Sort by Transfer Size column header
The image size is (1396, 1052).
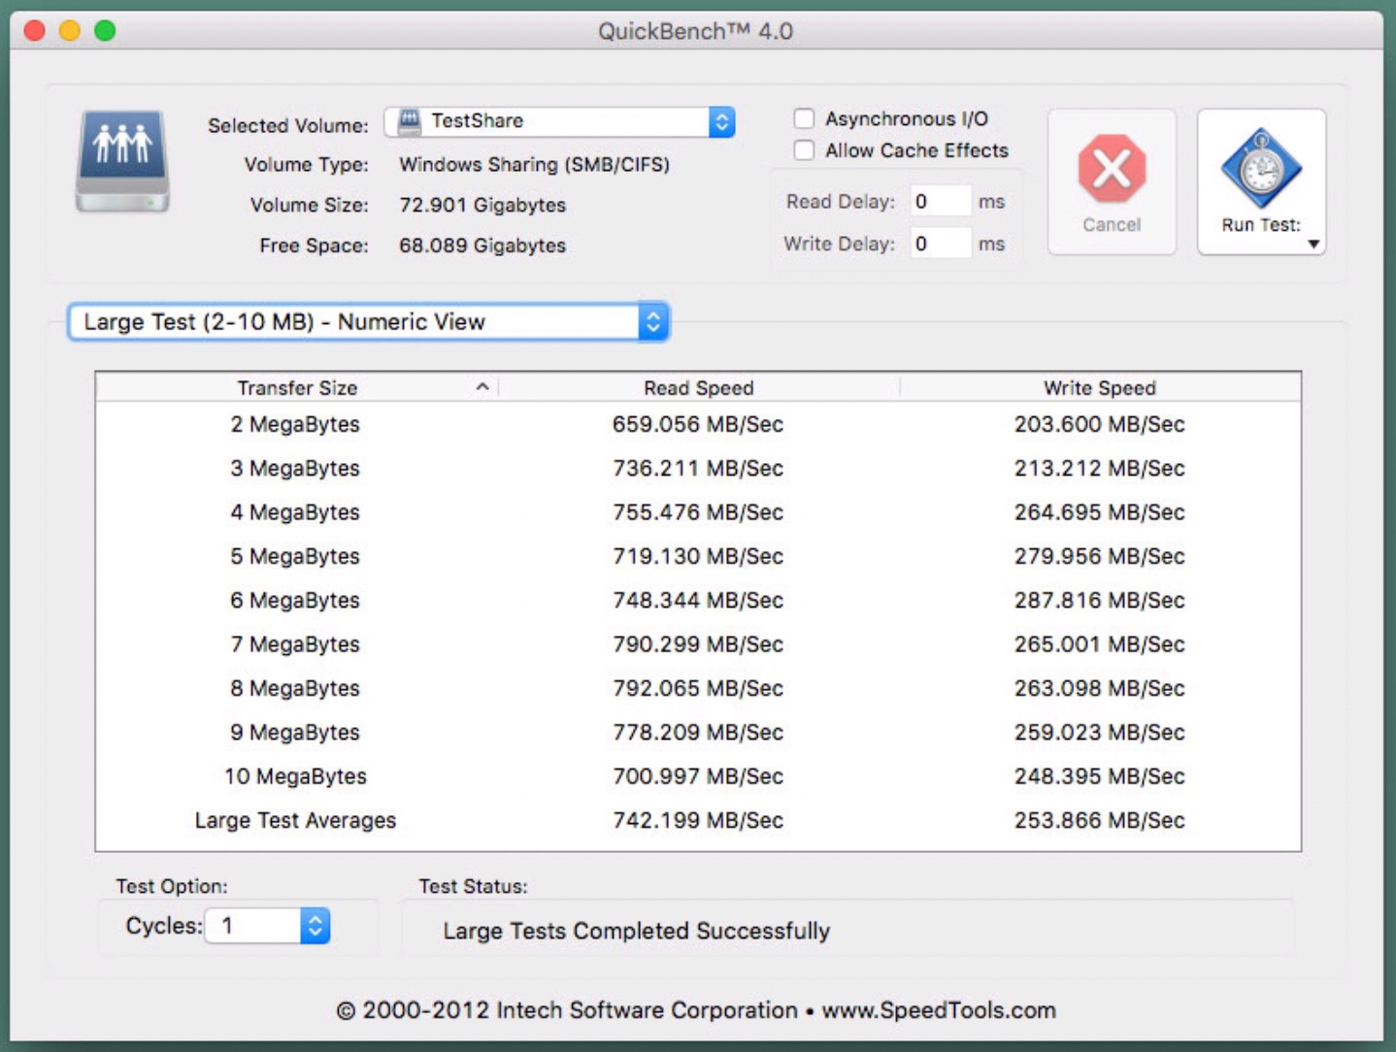pos(297,388)
